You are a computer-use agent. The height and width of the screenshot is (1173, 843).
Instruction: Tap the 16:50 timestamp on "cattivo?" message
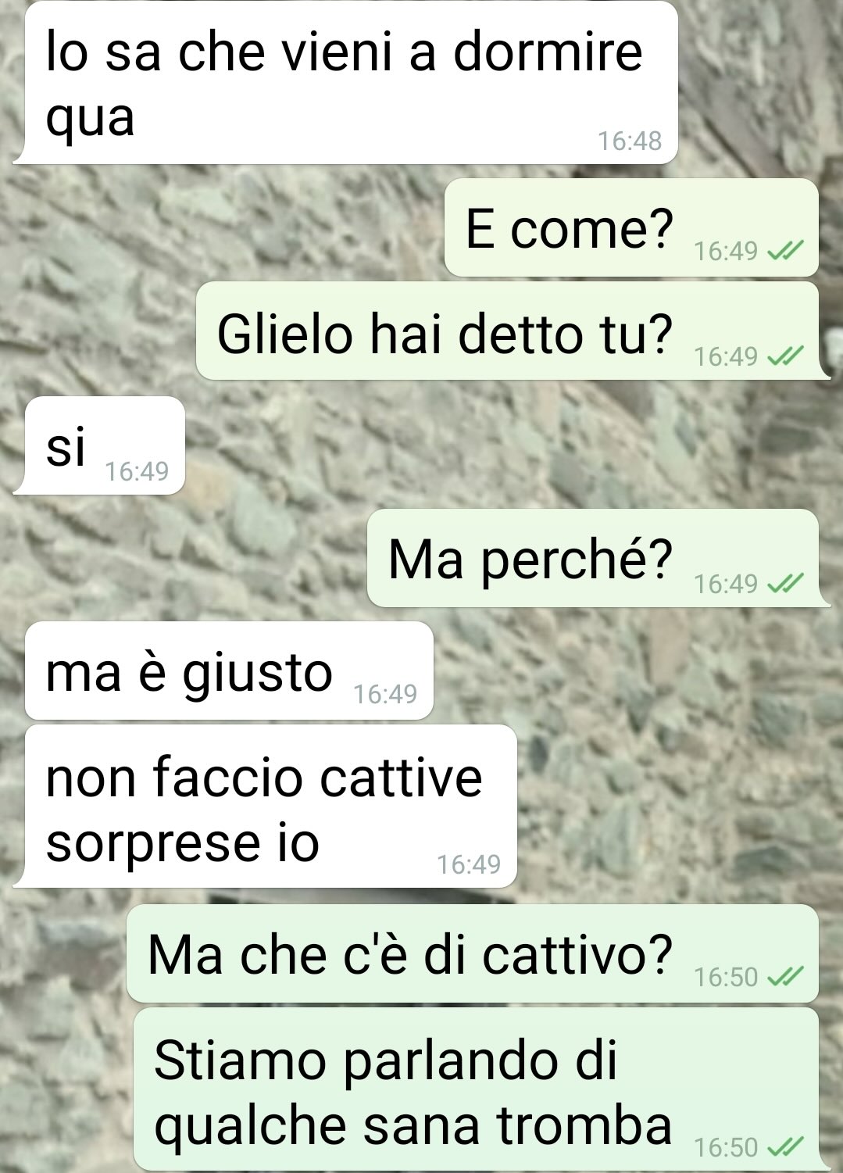(726, 977)
